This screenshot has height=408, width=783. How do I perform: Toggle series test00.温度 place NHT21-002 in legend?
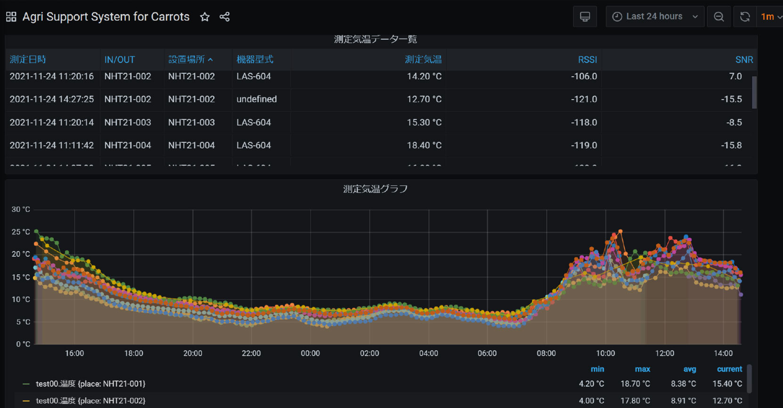coord(91,401)
